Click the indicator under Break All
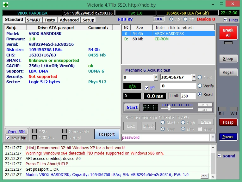The image size is (242, 182). (228, 43)
